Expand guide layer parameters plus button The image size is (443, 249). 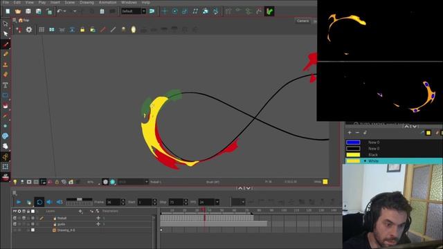[98, 224]
